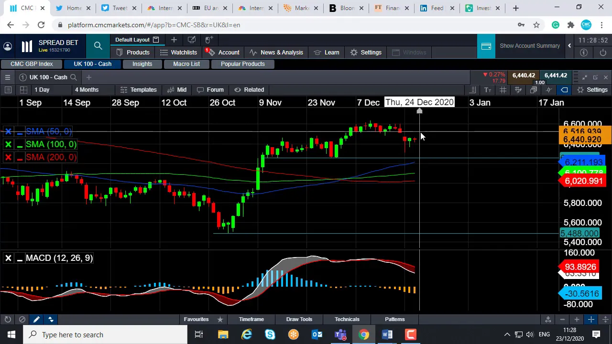The height and width of the screenshot is (344, 612).
Task: Open the chart list view icon
Action: (x=8, y=90)
